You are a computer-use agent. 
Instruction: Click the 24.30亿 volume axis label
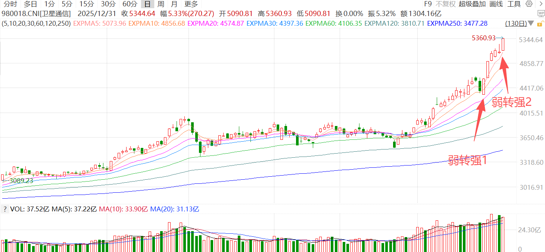point(529,230)
